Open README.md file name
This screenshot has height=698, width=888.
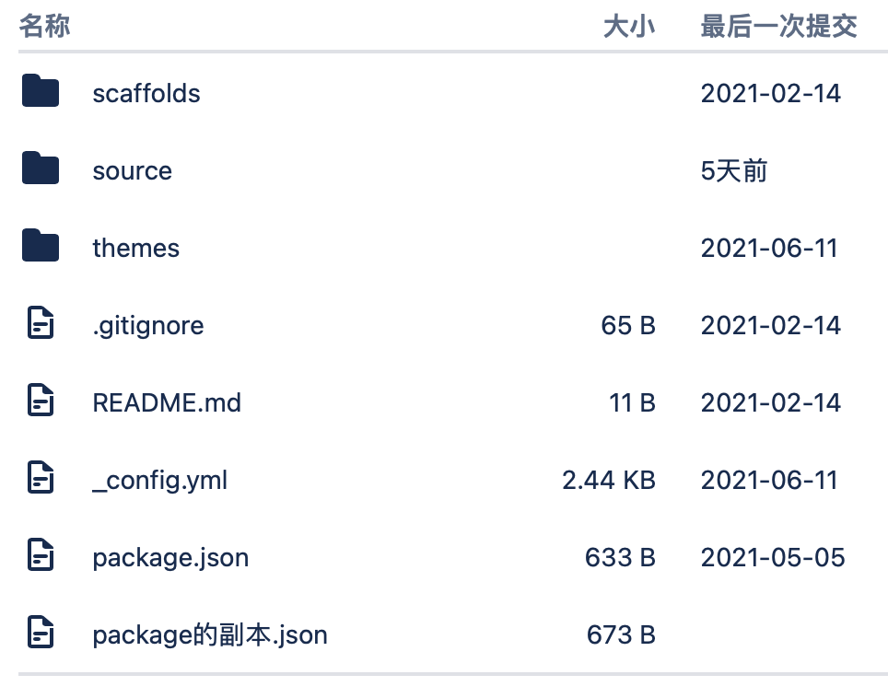click(167, 403)
